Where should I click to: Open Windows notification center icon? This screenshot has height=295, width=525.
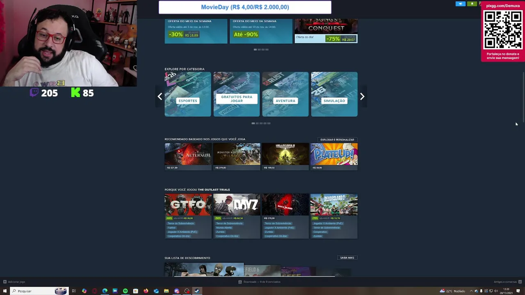pyautogui.click(x=518, y=291)
